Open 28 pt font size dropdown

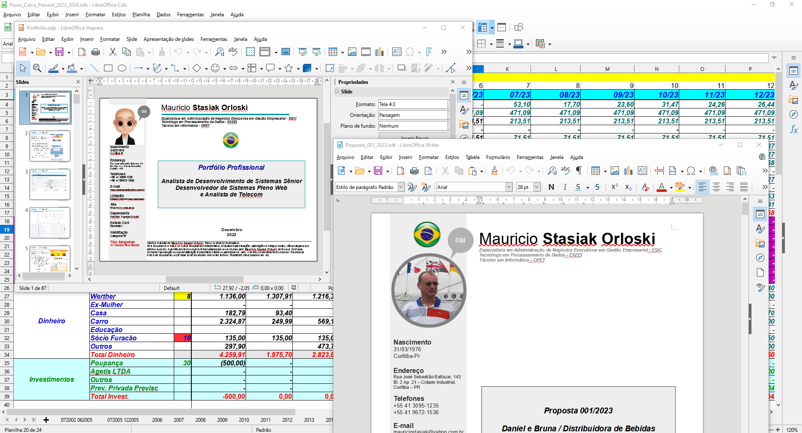537,187
